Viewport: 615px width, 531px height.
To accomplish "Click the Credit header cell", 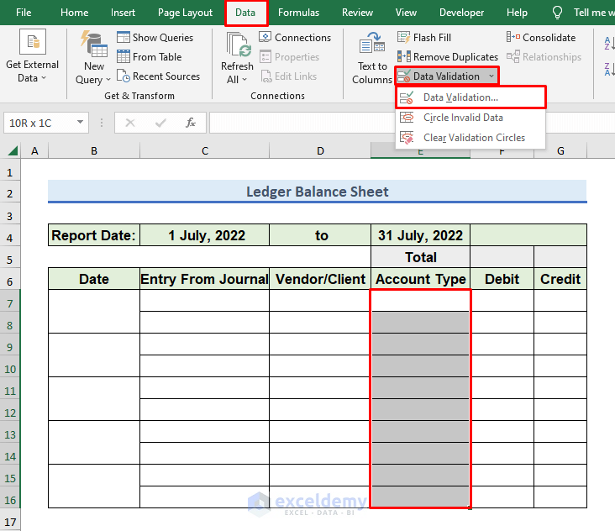I will (560, 279).
